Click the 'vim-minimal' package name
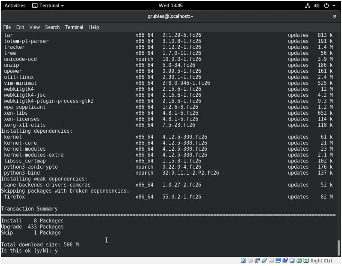Screen dimensions: 342x266 20,83
